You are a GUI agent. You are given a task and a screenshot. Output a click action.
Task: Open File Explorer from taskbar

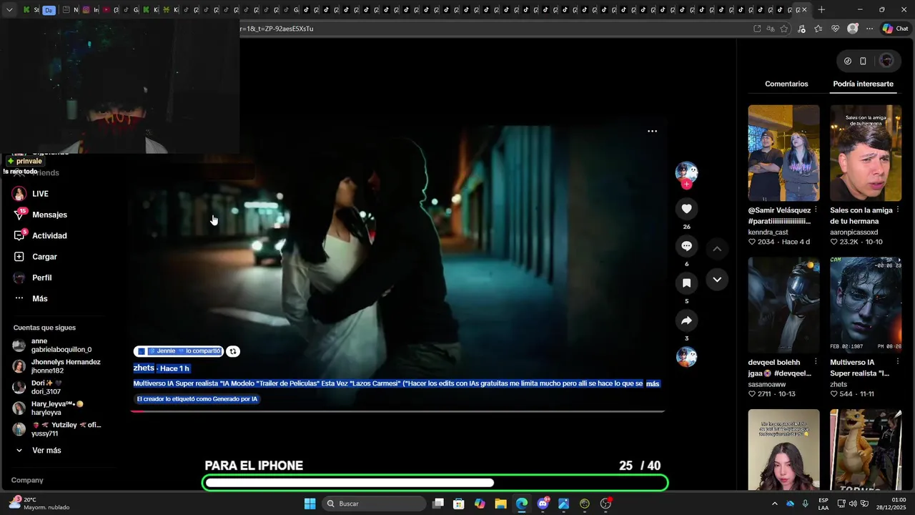(x=500, y=504)
